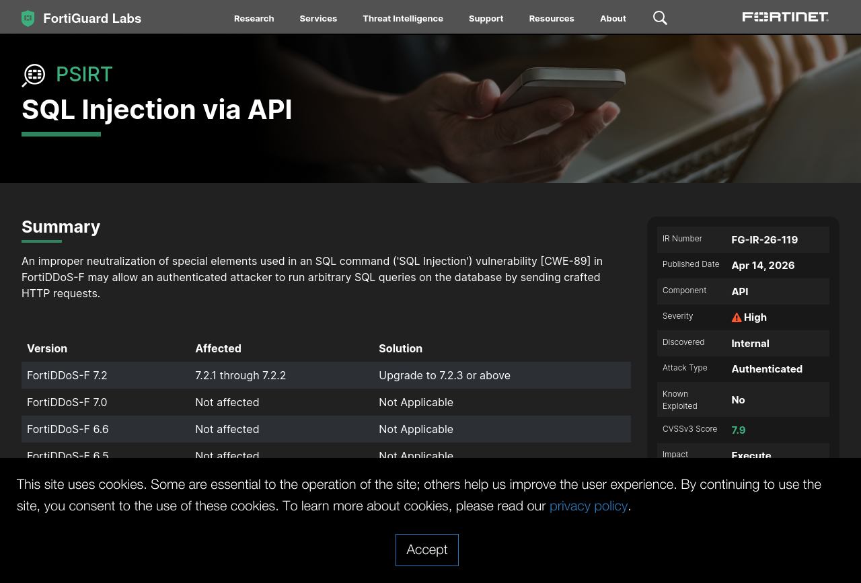Click the PSIRT heading link
This screenshot has height=583, width=861.
pyautogui.click(x=84, y=74)
